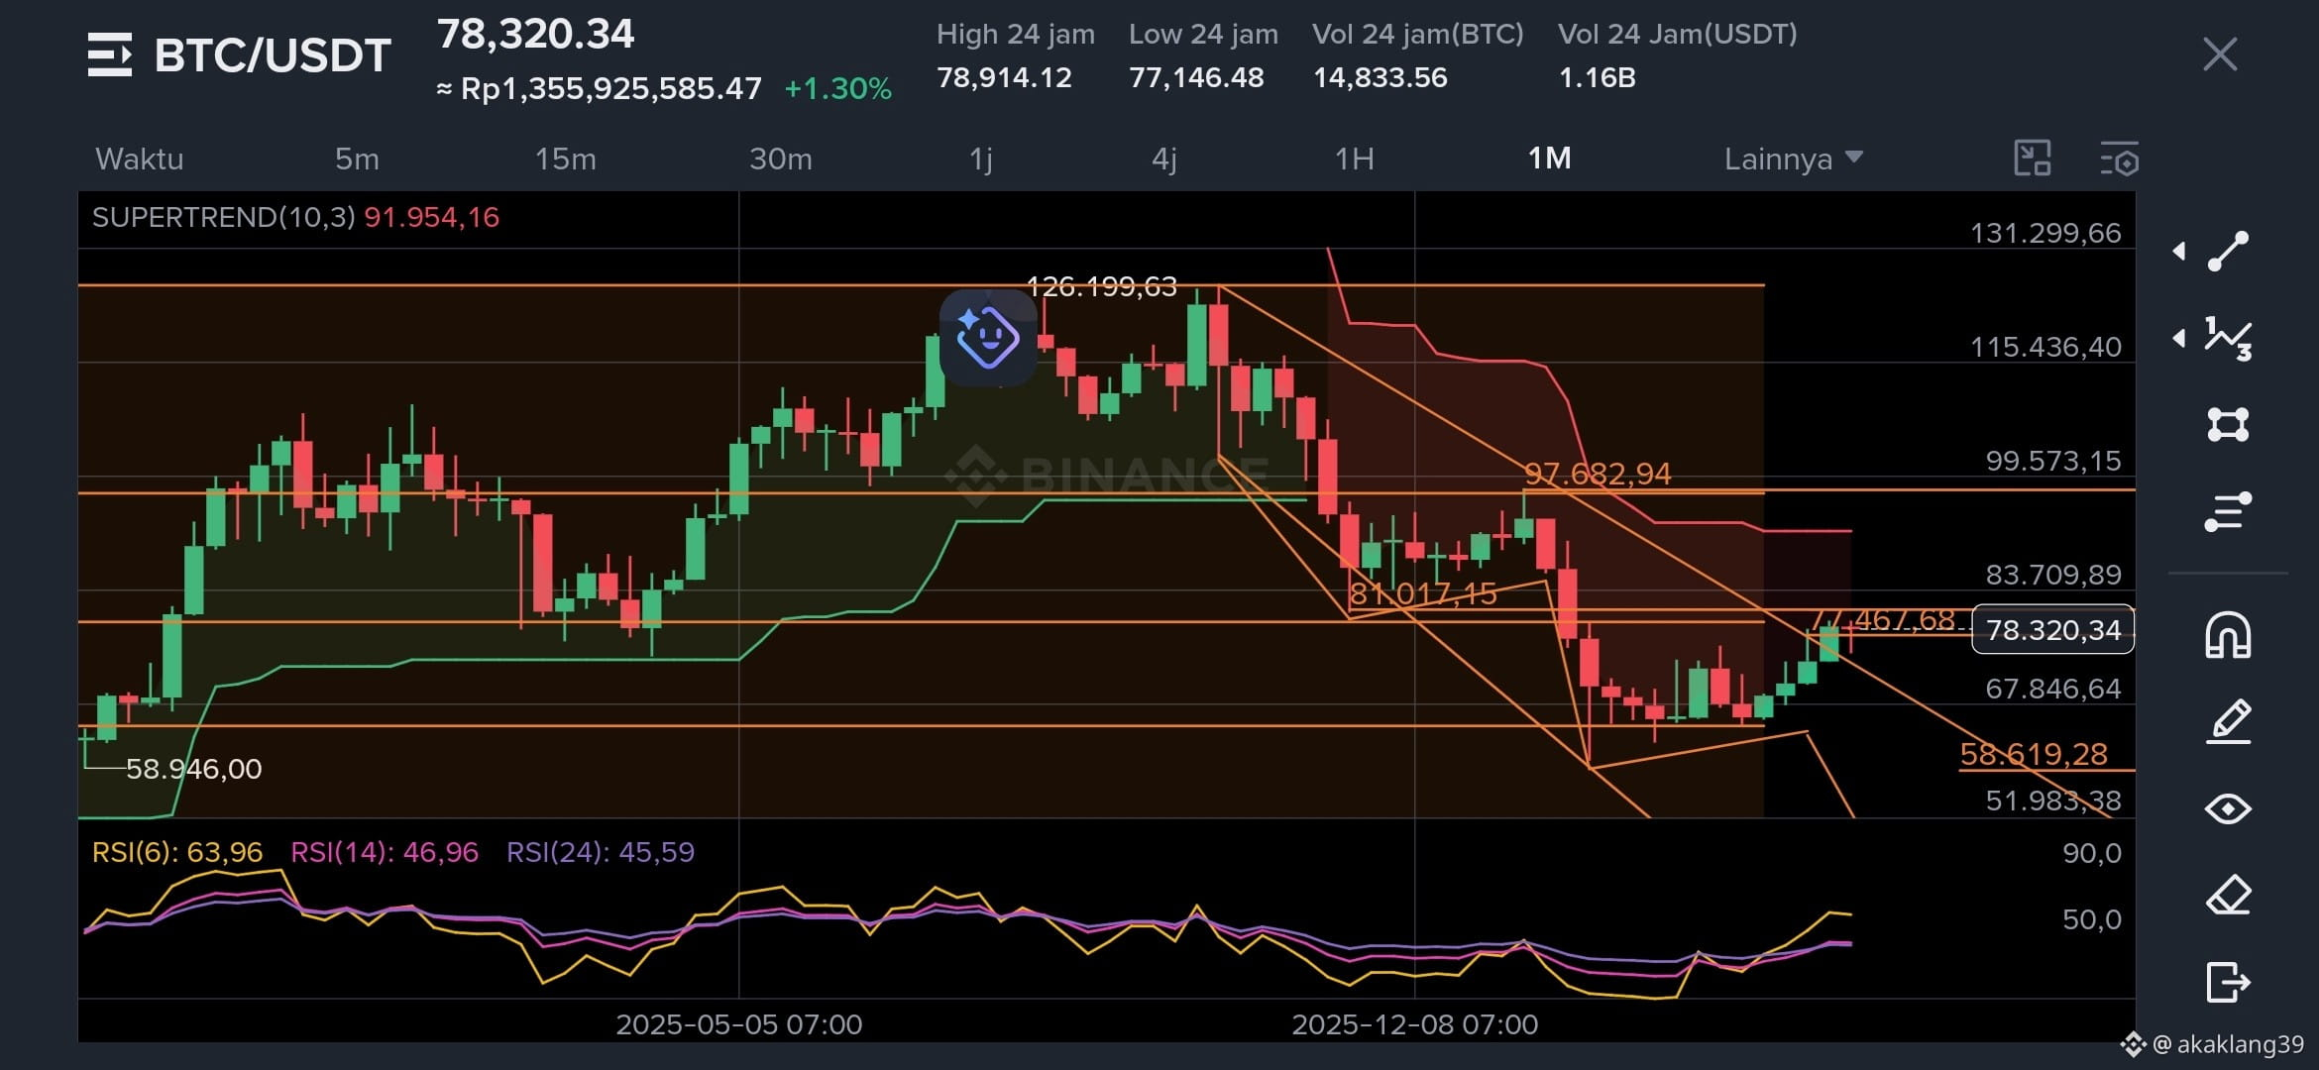The width and height of the screenshot is (2319, 1070).
Task: Select the 4j timeframe
Action: 1164,159
